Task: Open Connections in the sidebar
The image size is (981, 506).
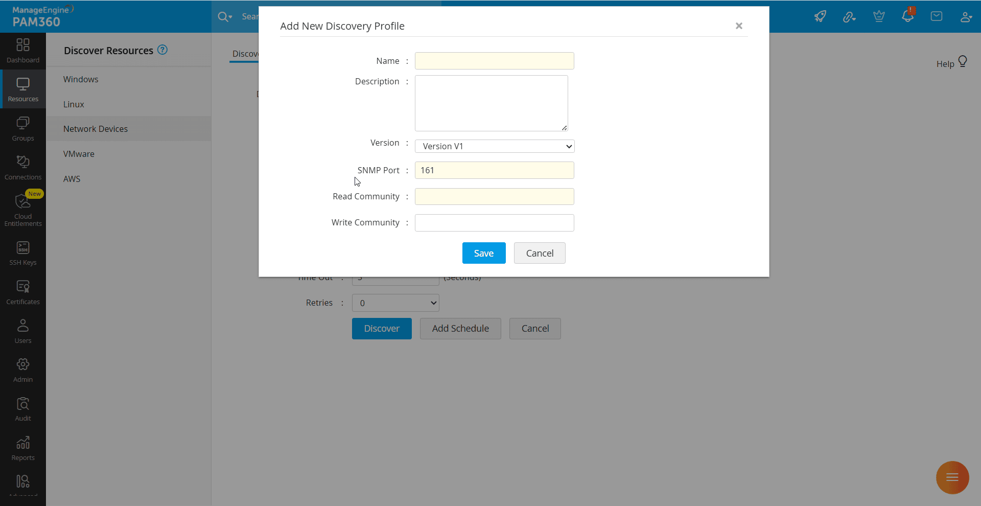Action: pyautogui.click(x=23, y=168)
